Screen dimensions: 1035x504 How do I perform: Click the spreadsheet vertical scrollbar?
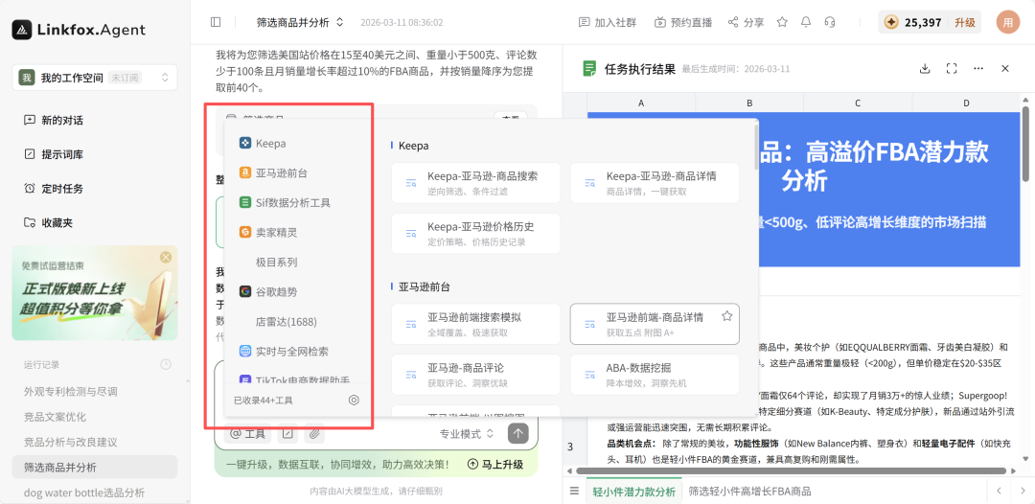point(1025,142)
